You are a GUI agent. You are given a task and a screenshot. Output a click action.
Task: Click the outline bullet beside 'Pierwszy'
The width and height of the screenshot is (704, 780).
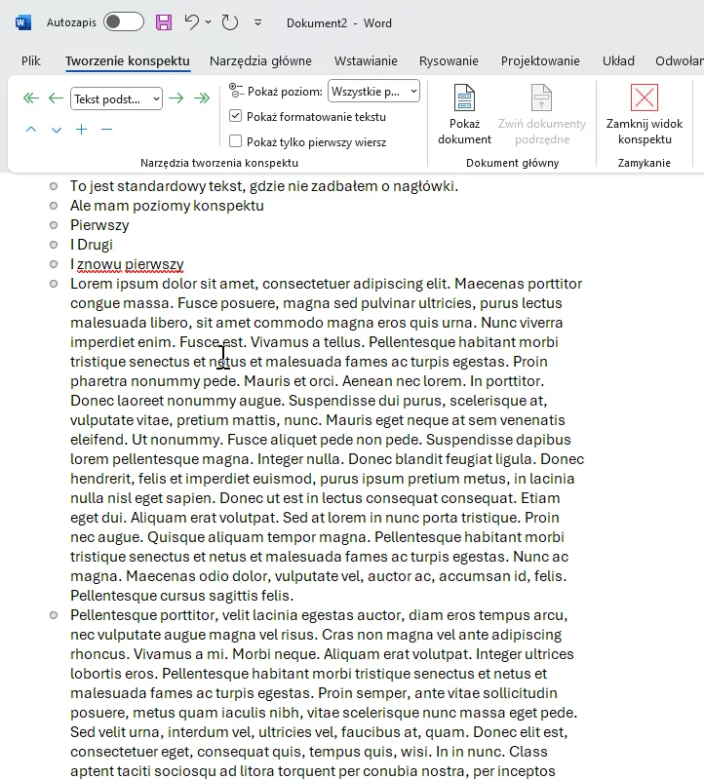54,225
